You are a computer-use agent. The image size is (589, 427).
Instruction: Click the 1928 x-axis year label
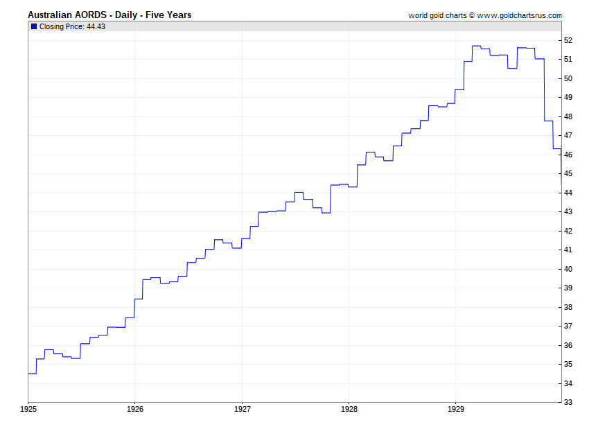349,410
